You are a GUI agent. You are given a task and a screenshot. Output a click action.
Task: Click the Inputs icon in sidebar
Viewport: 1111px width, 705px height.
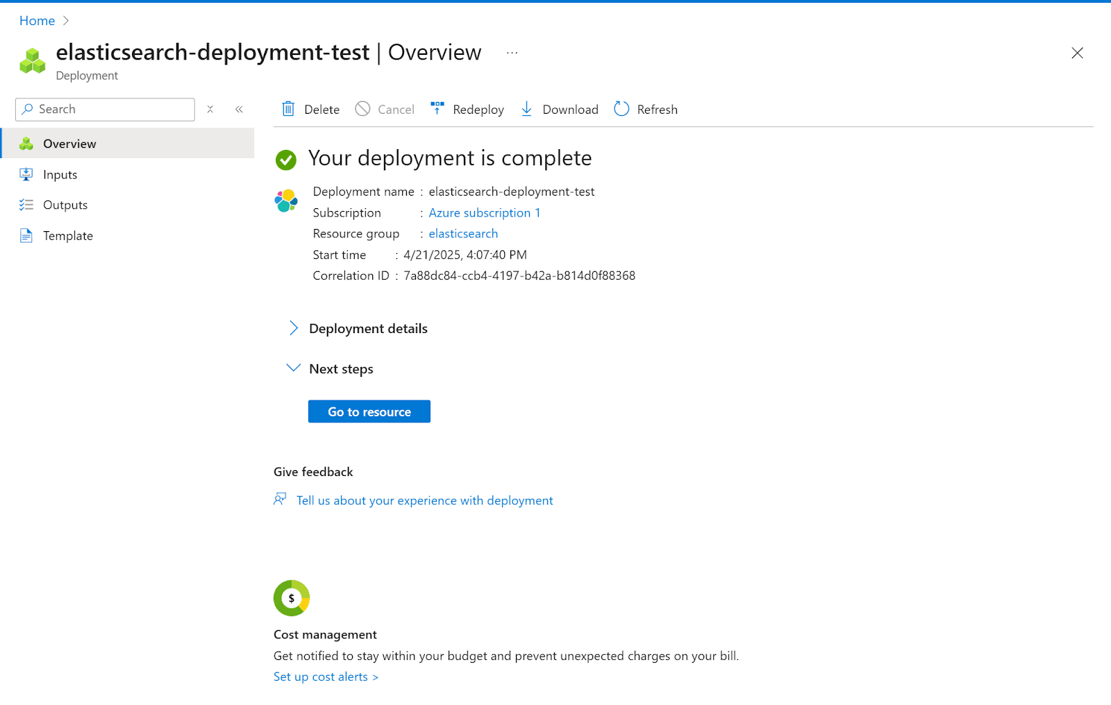(x=26, y=174)
